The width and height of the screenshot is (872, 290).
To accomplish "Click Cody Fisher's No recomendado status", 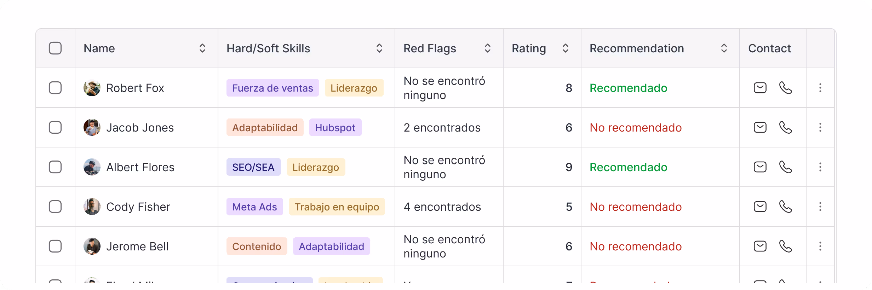I will (x=636, y=207).
